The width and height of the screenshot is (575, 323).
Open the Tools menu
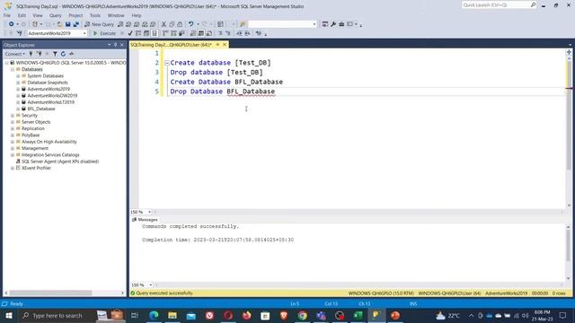pyautogui.click(x=95, y=15)
